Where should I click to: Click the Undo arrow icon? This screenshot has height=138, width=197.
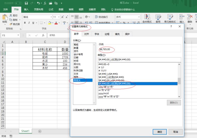click(39, 3)
